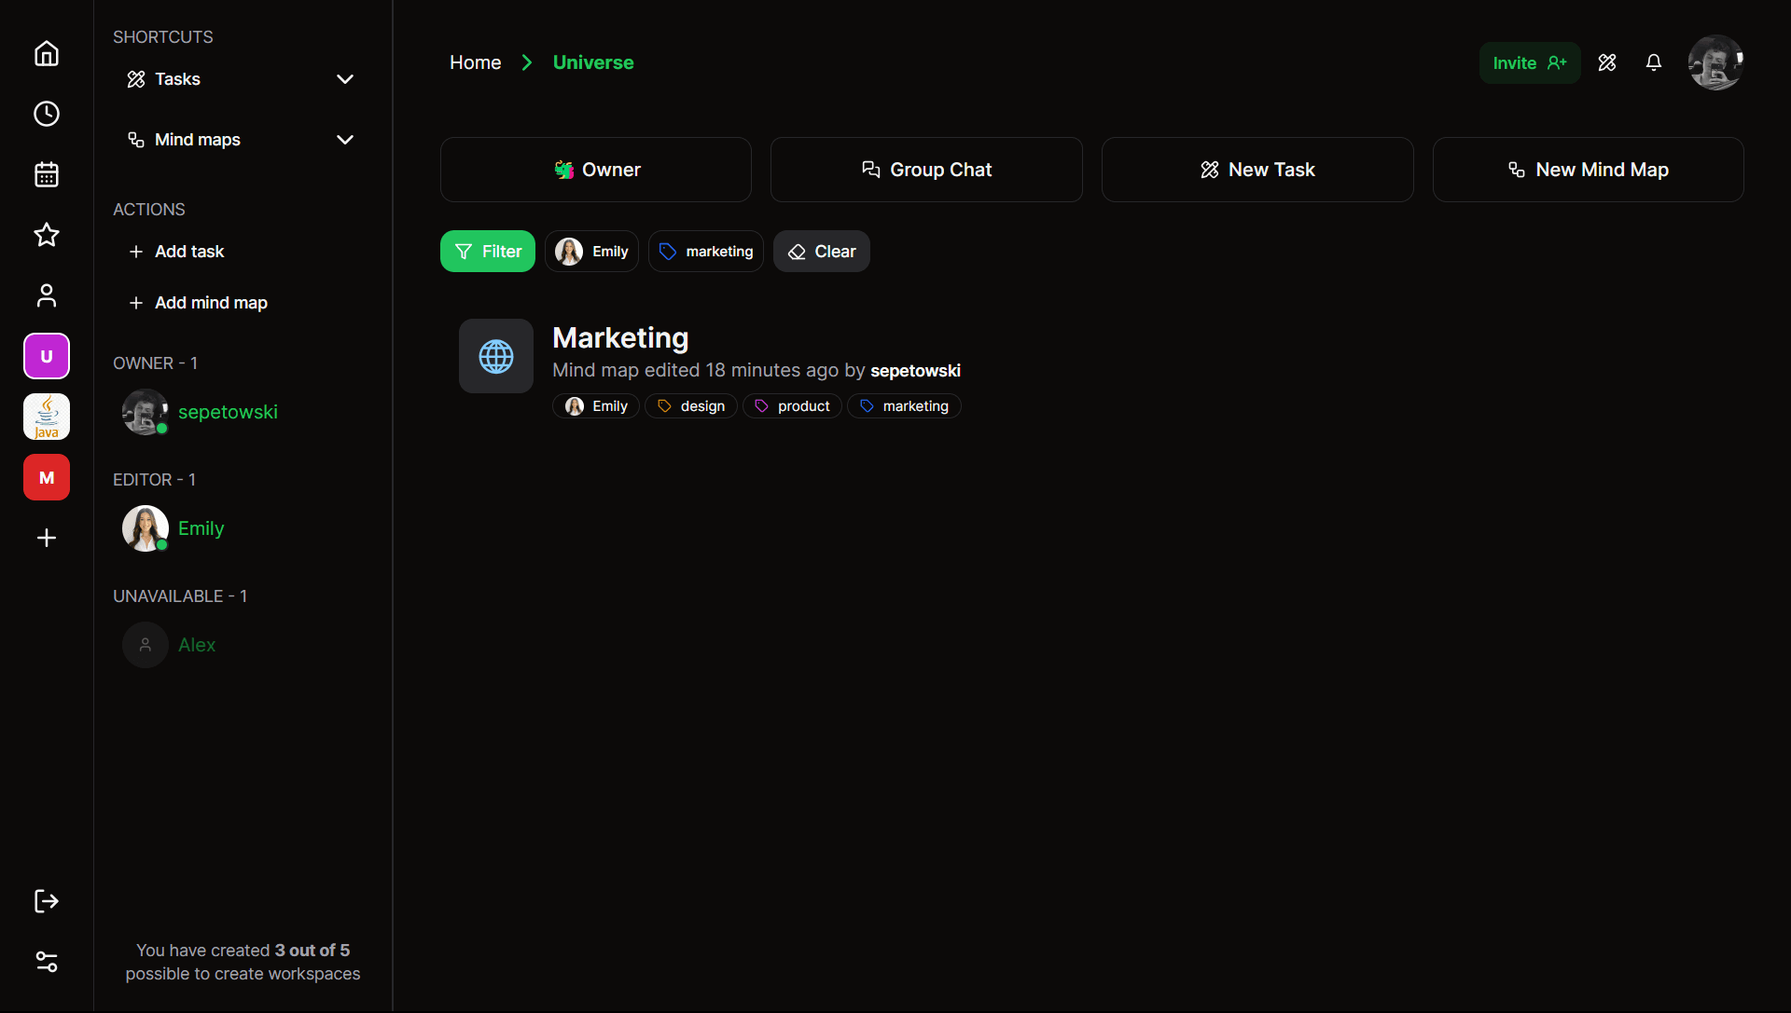Click the settings wrench icon
This screenshot has width=1791, height=1013.
click(1606, 62)
